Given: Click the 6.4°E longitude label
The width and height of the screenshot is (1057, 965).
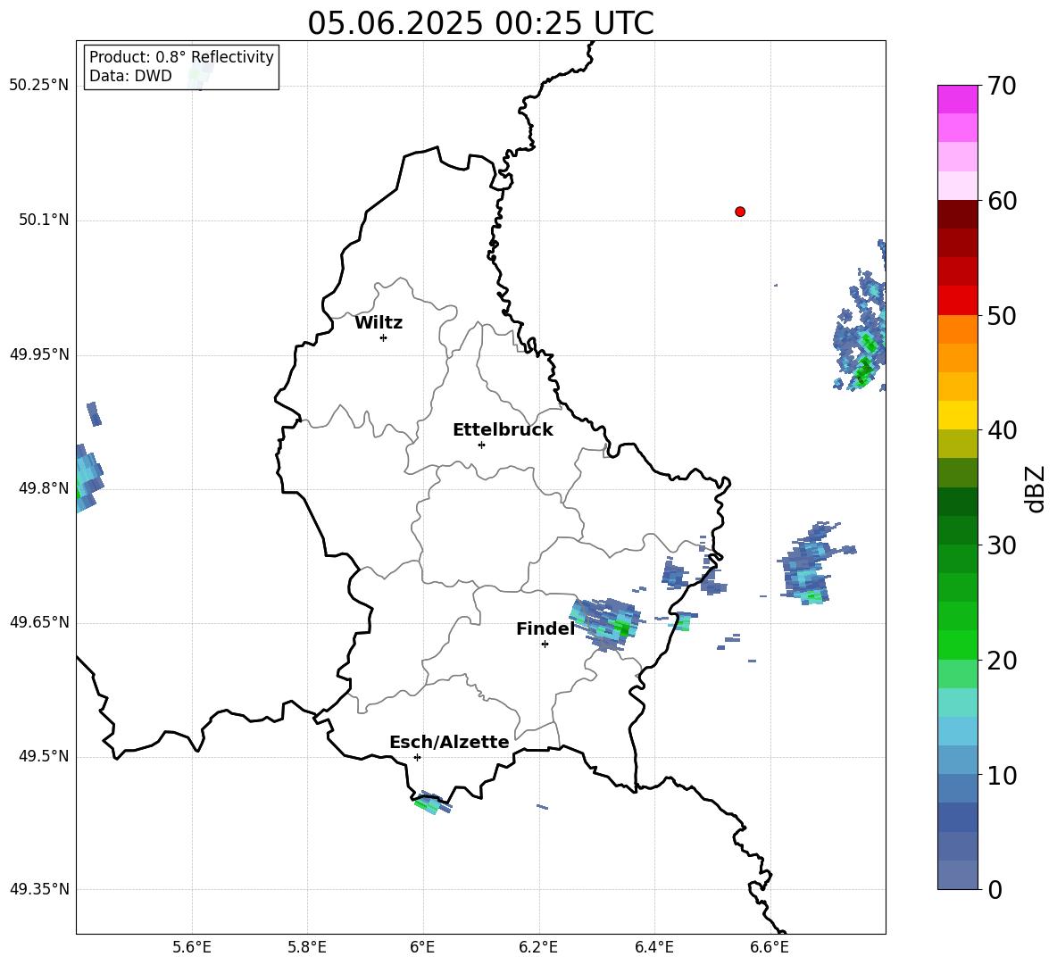Looking at the screenshot, I should click(653, 947).
